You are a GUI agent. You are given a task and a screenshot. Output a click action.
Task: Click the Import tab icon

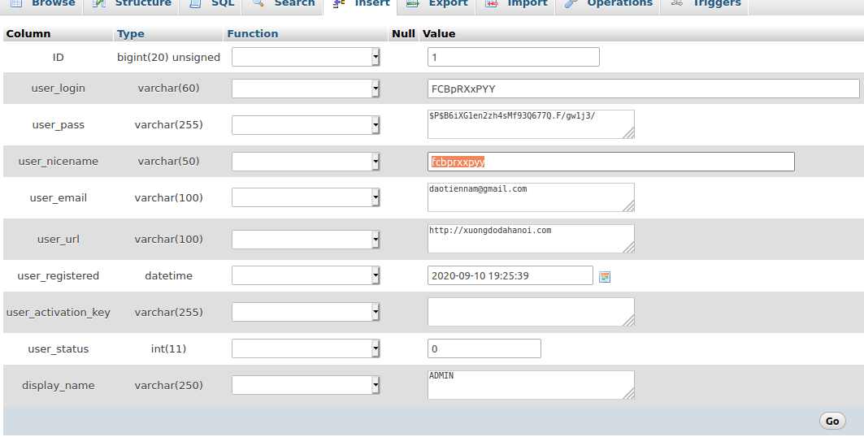(x=492, y=3)
